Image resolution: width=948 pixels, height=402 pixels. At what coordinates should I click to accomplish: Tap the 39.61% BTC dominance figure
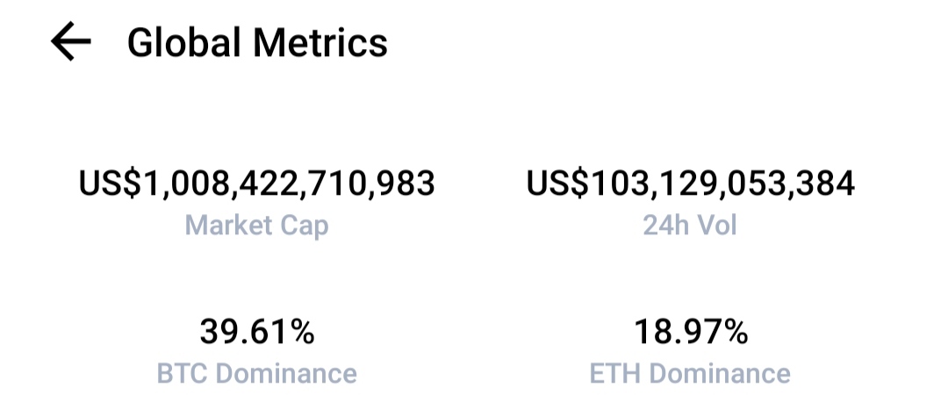click(x=257, y=332)
